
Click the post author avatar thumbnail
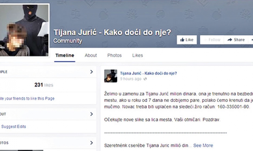111,75
